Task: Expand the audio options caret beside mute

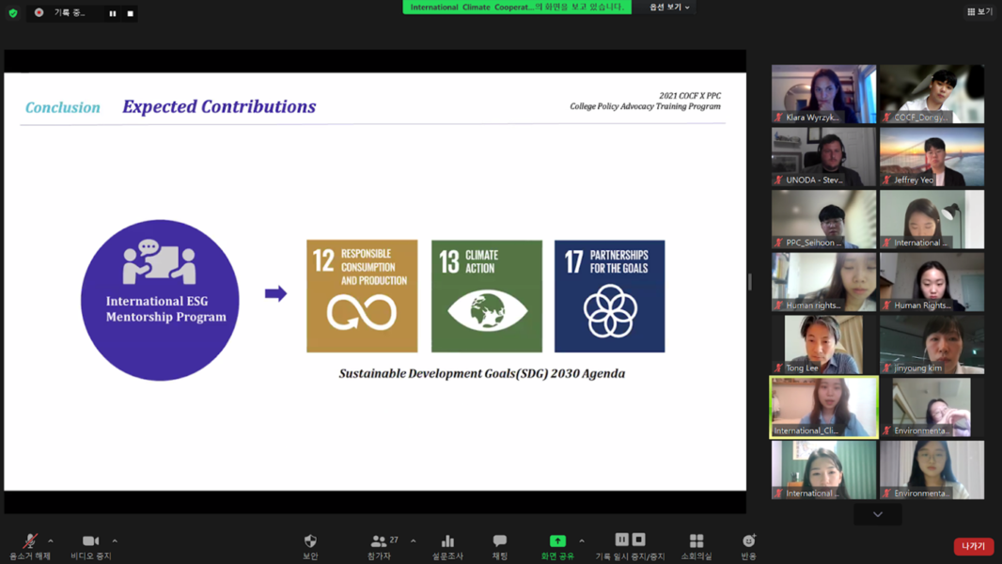Action: 51,540
